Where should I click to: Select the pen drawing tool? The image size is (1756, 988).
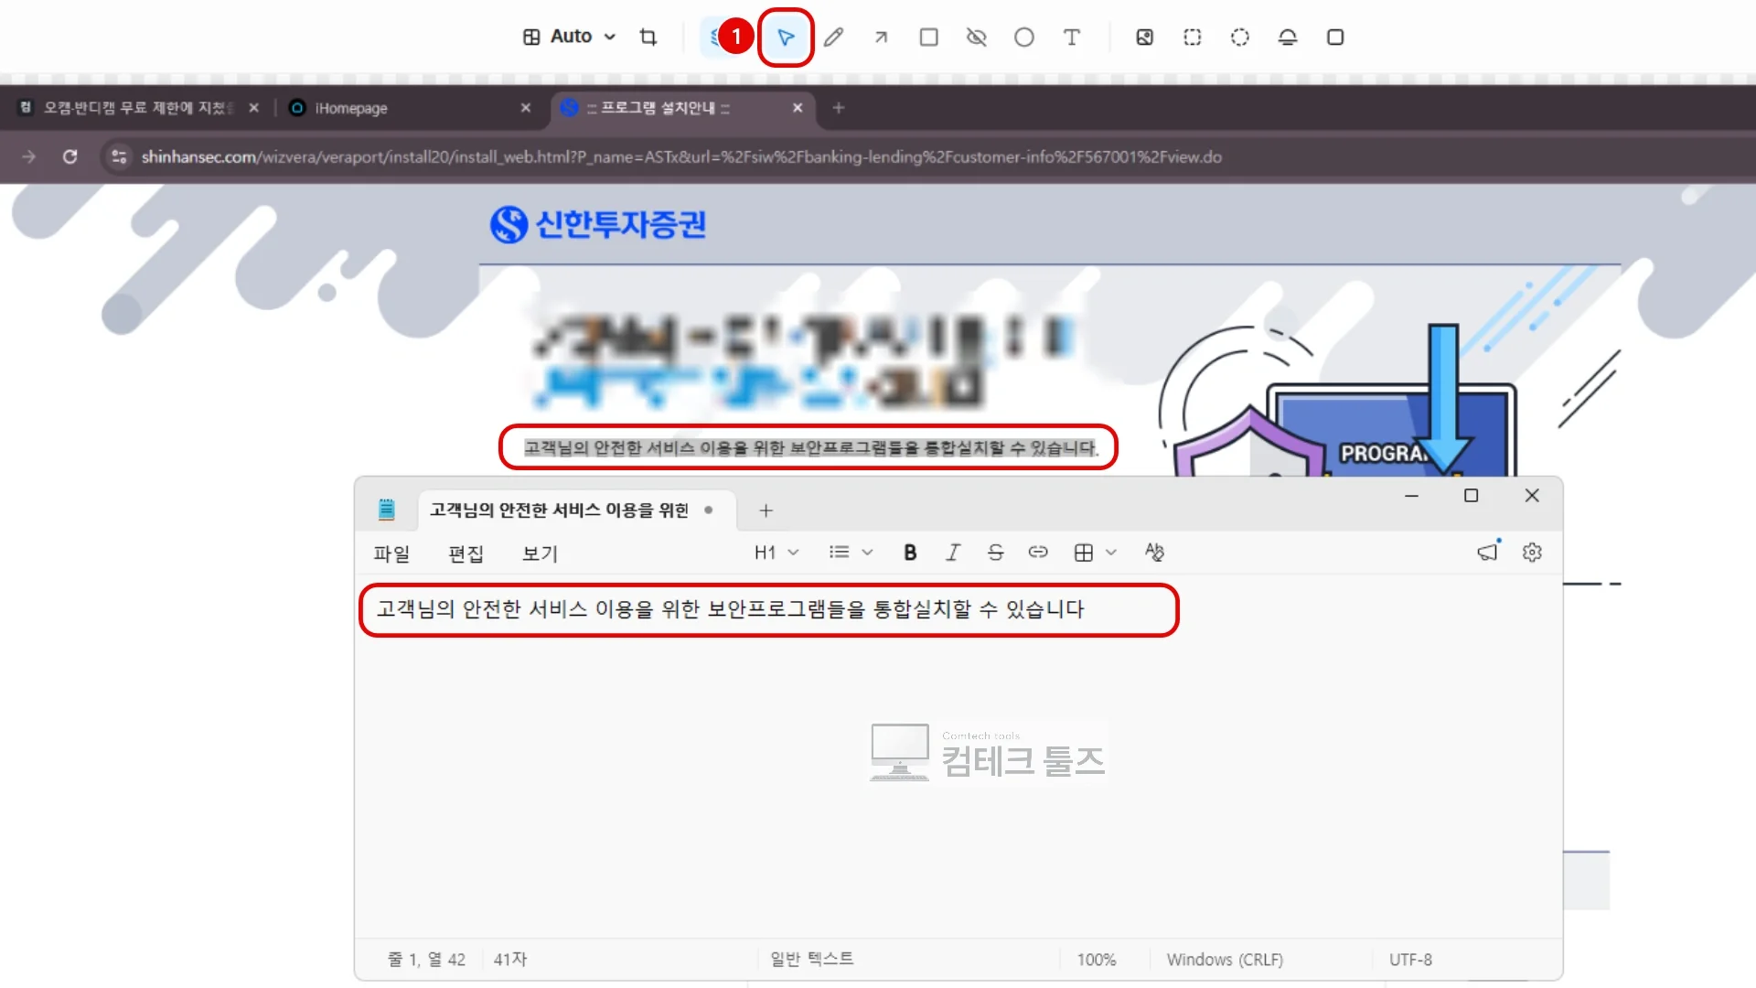coord(833,37)
